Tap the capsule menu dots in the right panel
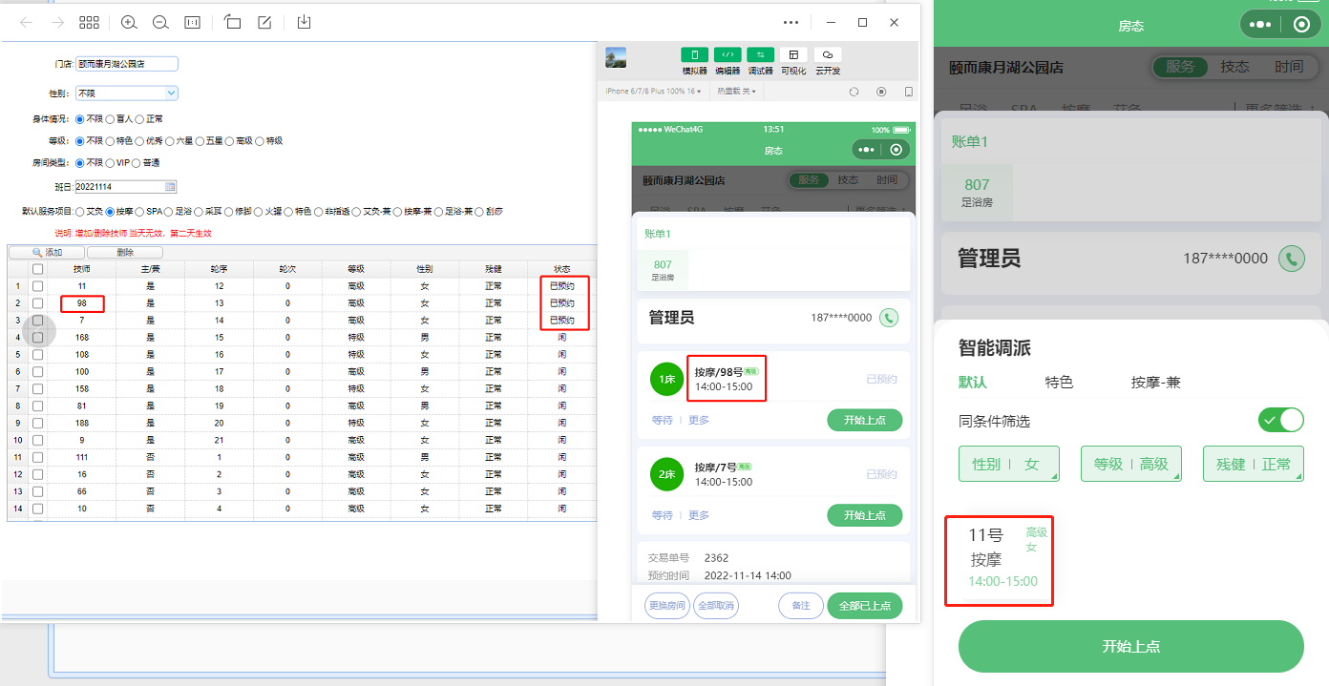Screen dimensions: 1329x686 click(x=1260, y=25)
